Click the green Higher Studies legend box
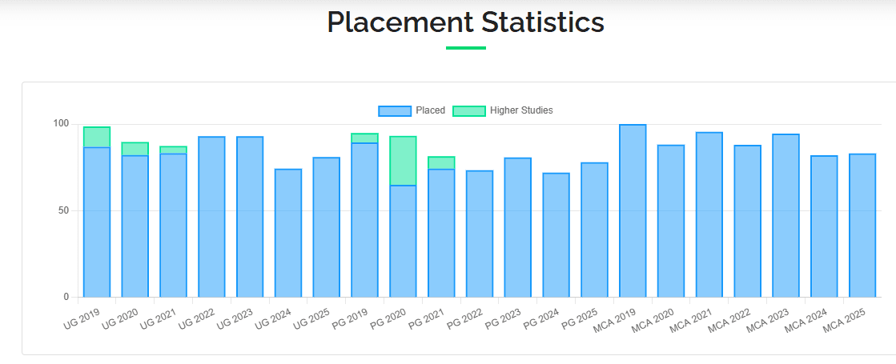The height and width of the screenshot is (364, 896). pyautogui.click(x=469, y=110)
